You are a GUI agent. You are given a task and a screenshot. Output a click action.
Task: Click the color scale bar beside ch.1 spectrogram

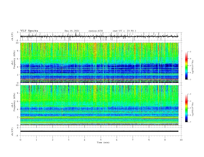point(186,65)
